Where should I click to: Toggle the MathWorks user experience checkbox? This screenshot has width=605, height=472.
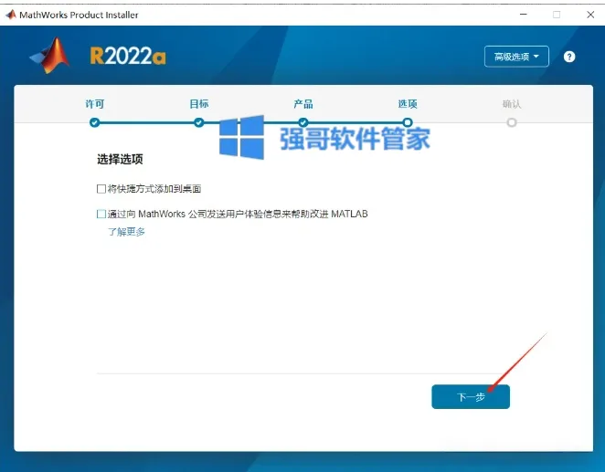coord(101,214)
